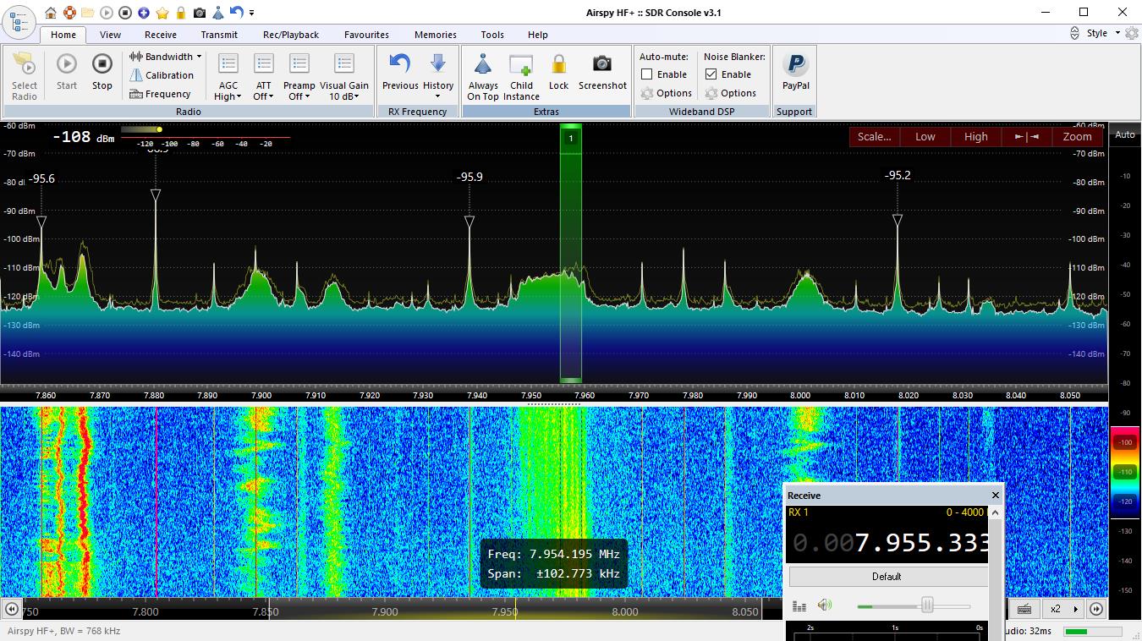The width and height of the screenshot is (1142, 641).
Task: Click the PayPal support button
Action: point(796,72)
